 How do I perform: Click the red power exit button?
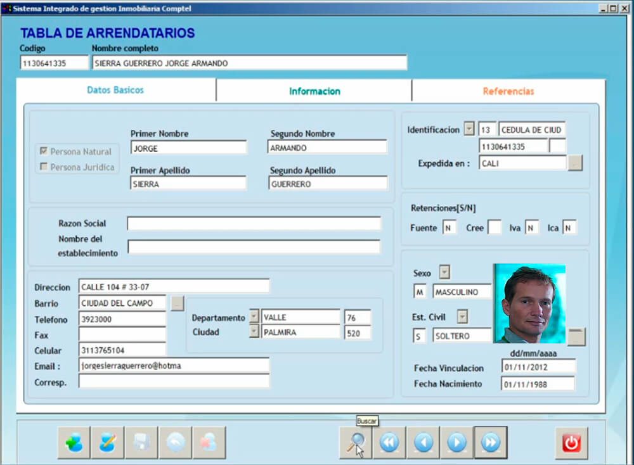click(x=571, y=443)
